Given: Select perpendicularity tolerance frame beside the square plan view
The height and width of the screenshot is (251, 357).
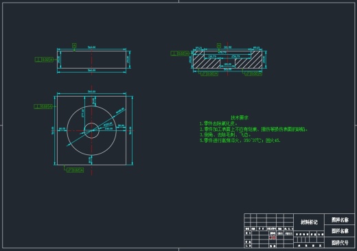Looking at the screenshot, I should point(43,106).
